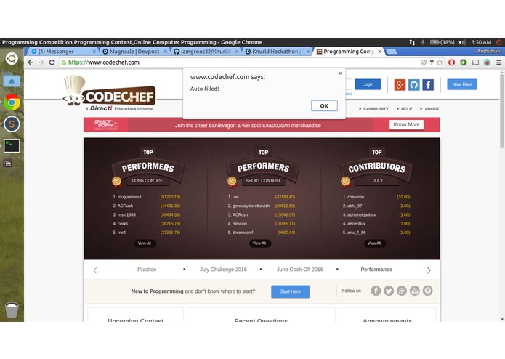Click the Know More banner button
This screenshot has height=359, width=505.
click(406, 124)
